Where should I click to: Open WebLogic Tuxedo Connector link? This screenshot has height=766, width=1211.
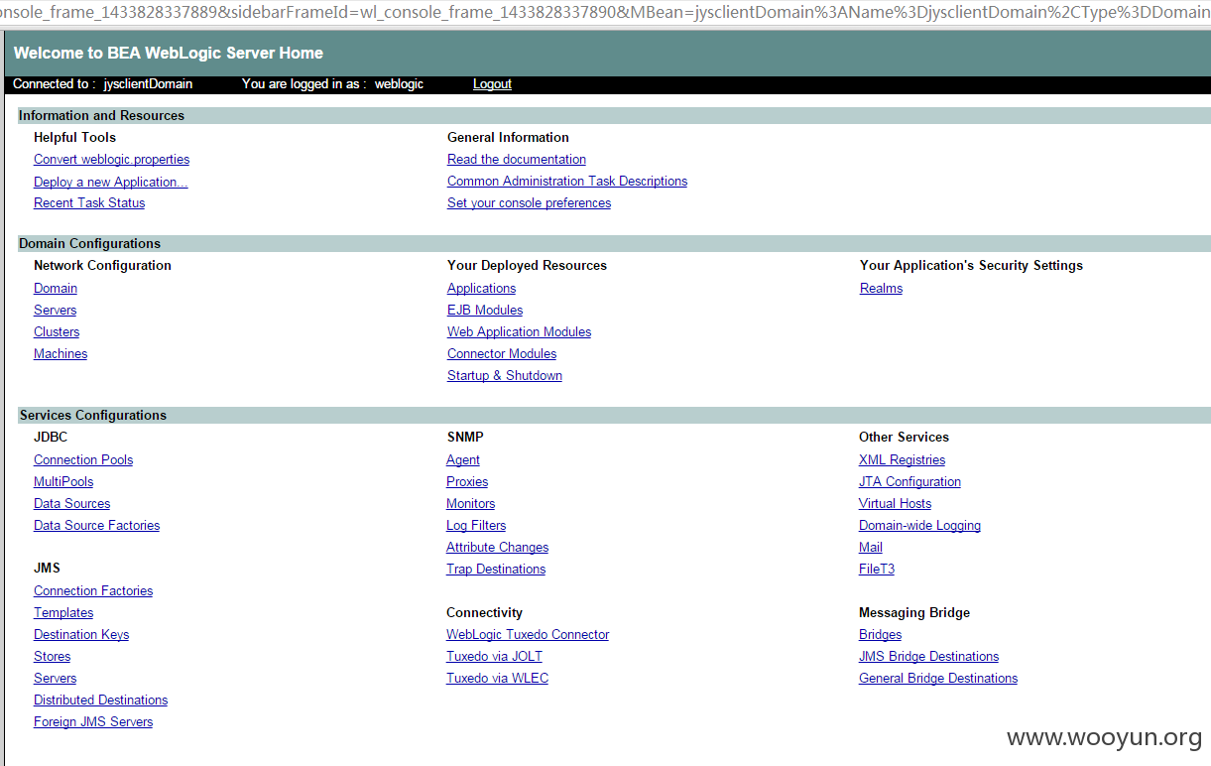coord(528,635)
